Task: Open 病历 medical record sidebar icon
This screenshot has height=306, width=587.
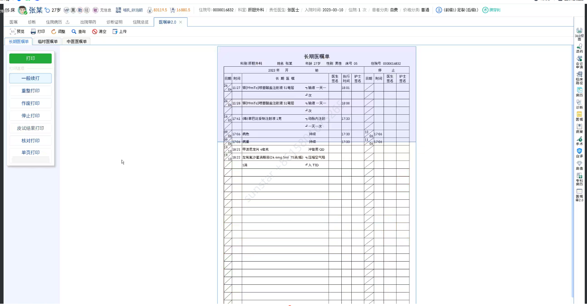Action: point(579,92)
